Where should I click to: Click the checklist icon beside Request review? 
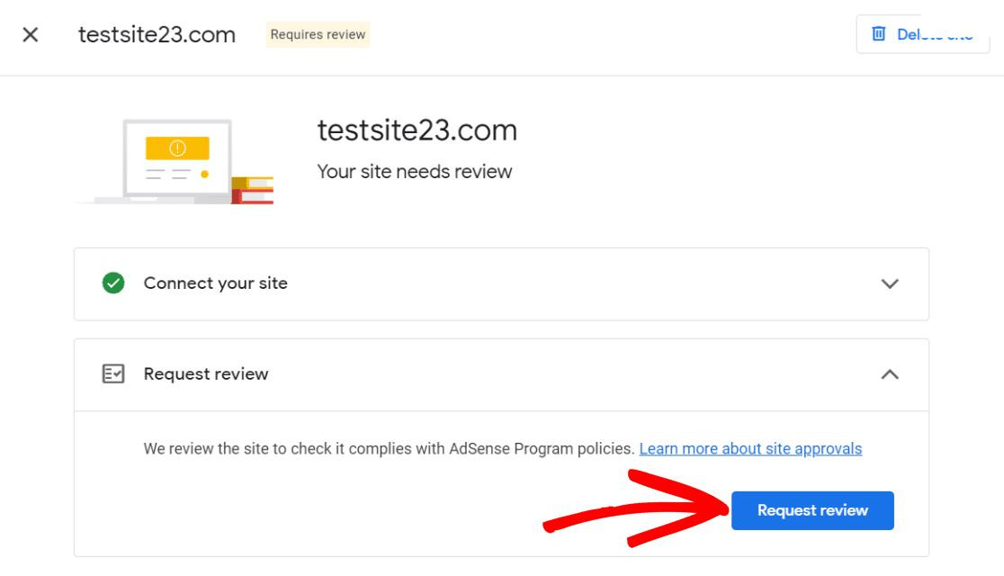click(x=113, y=373)
